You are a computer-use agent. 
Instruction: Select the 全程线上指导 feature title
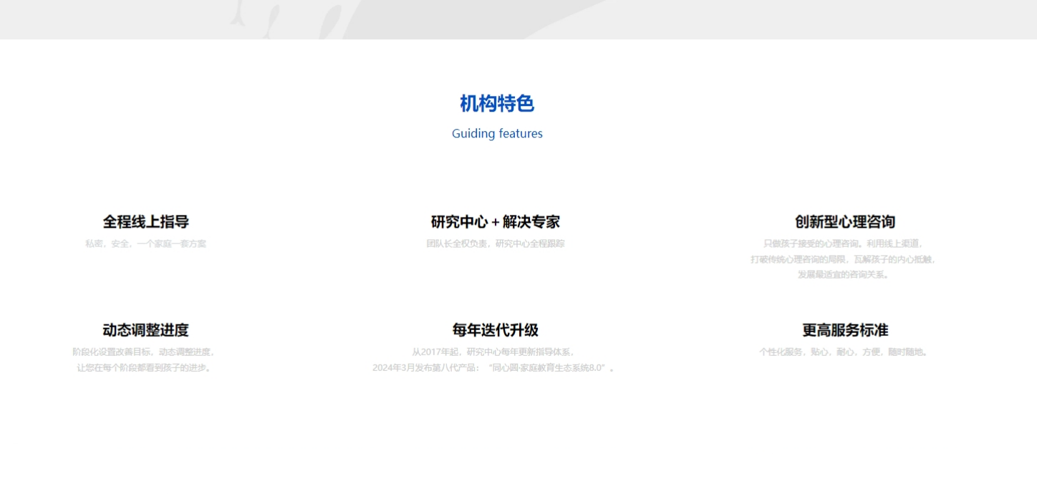point(145,222)
